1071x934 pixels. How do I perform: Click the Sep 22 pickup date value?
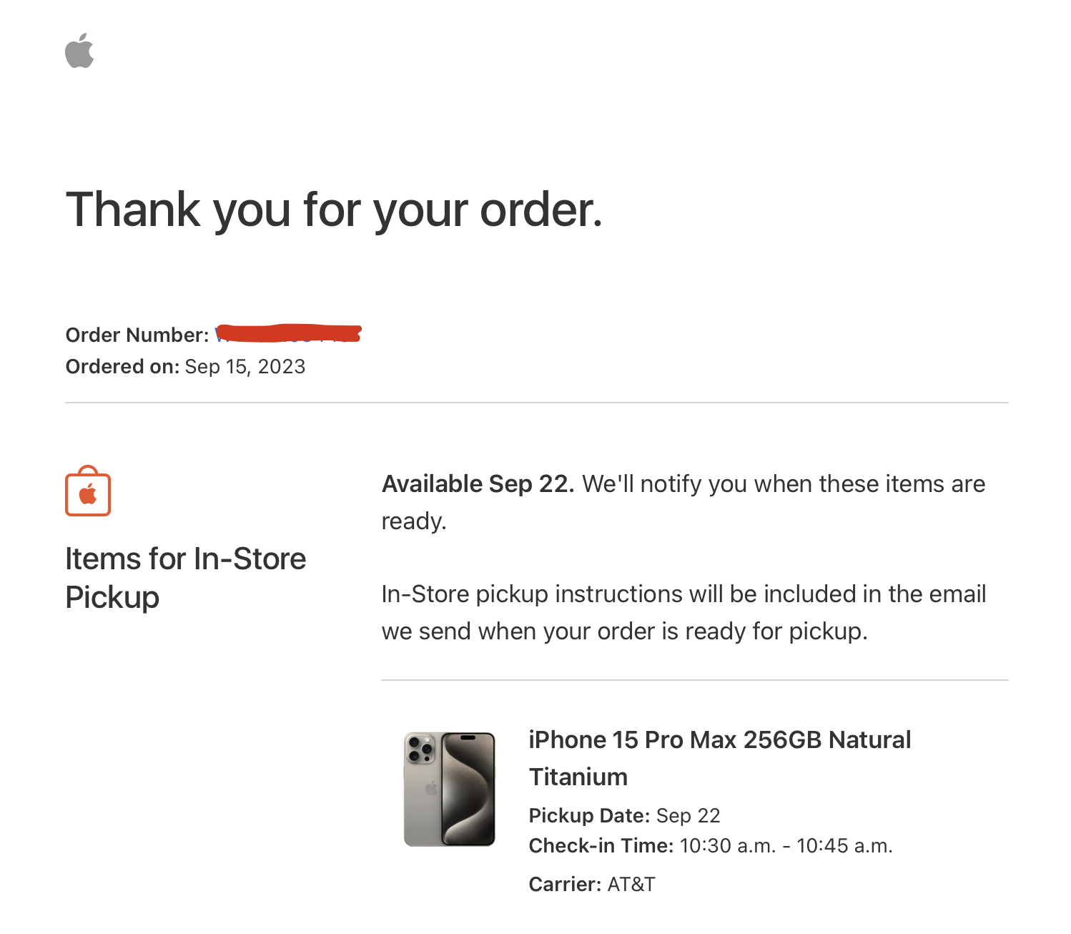coord(688,815)
